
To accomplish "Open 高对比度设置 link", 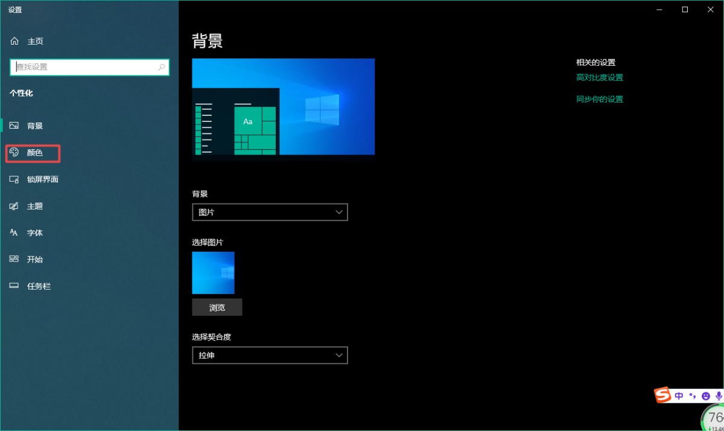I will point(600,77).
